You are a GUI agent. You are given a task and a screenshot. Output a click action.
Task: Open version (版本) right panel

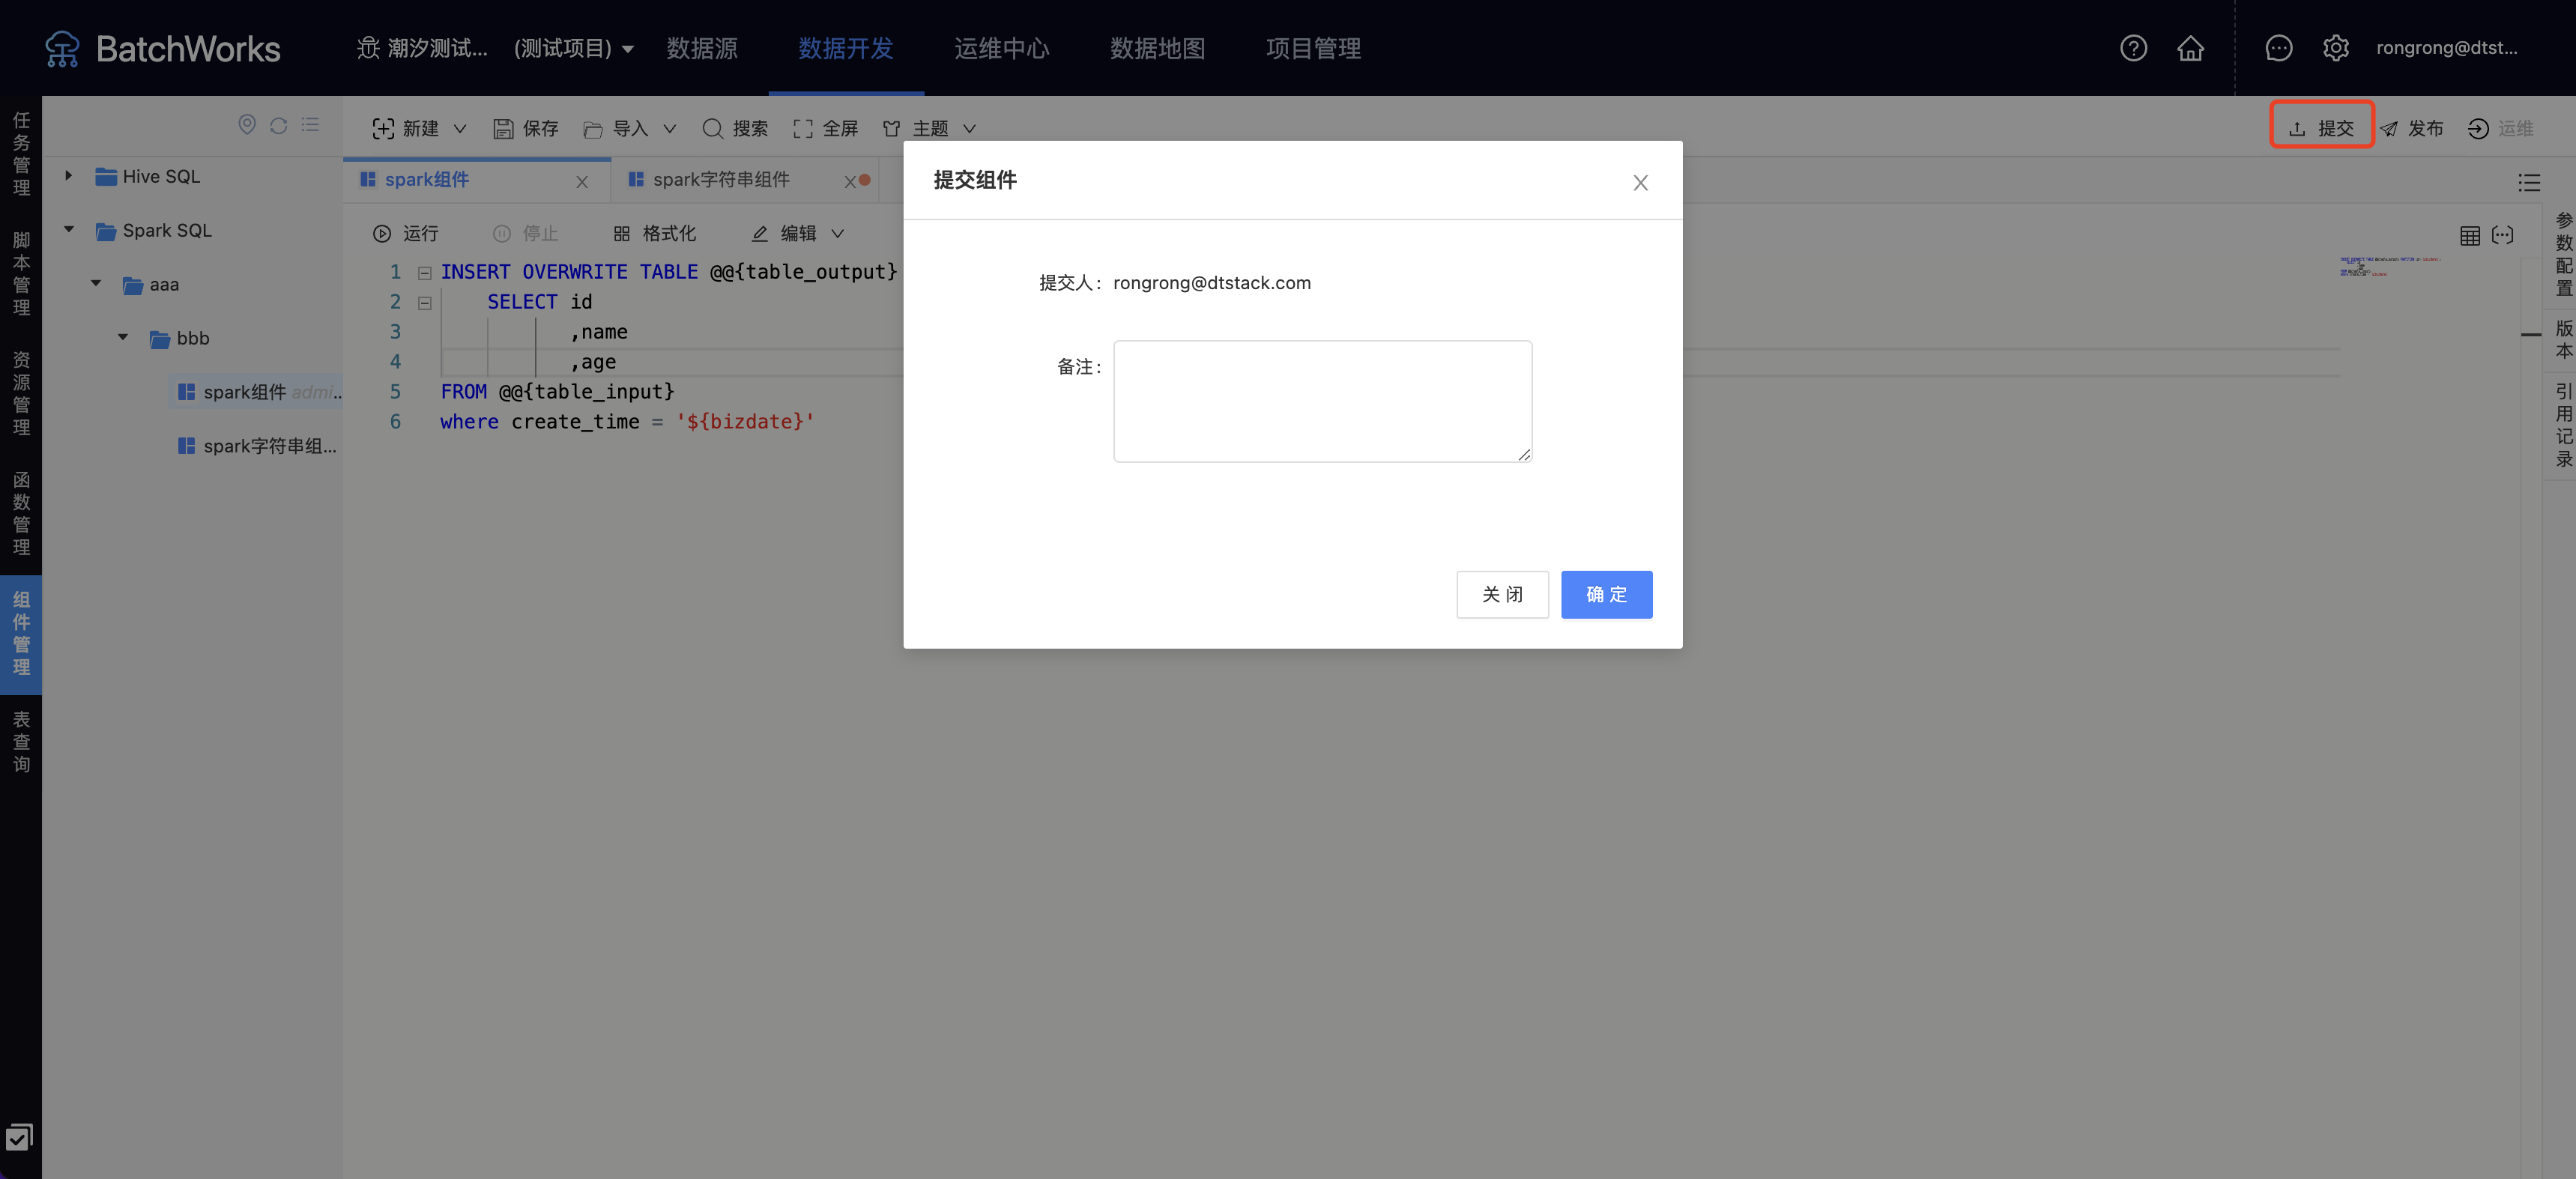[x=2563, y=339]
